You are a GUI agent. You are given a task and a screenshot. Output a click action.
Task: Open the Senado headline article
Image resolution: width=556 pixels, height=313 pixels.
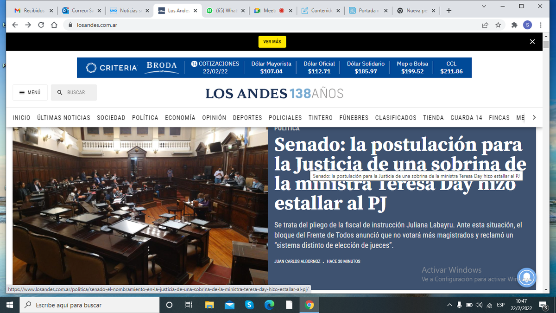tap(400, 174)
